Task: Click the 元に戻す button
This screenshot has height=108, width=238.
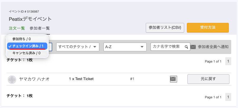Action: coord(208,79)
